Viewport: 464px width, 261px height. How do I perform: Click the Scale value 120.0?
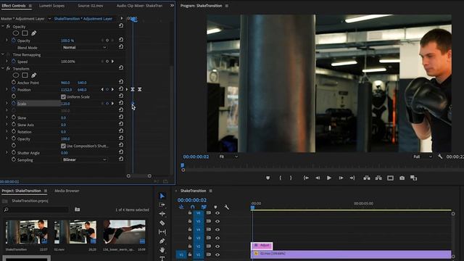pos(65,104)
